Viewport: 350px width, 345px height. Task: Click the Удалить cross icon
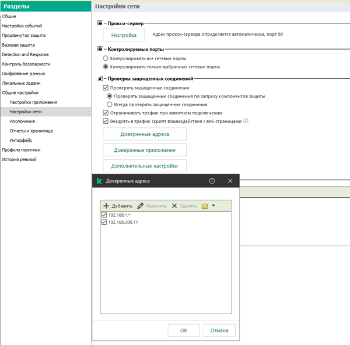(174, 206)
